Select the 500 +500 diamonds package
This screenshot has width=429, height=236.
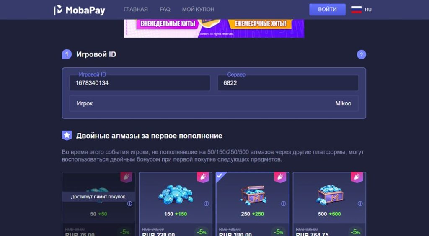pyautogui.click(x=329, y=204)
